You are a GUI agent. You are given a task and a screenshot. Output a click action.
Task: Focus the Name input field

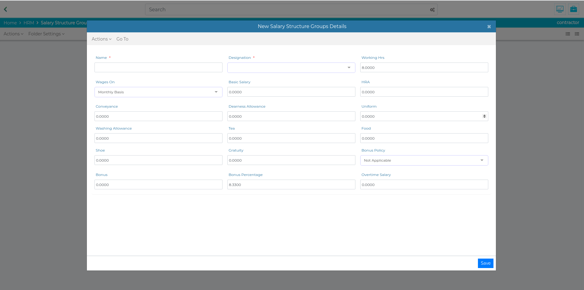pos(158,67)
